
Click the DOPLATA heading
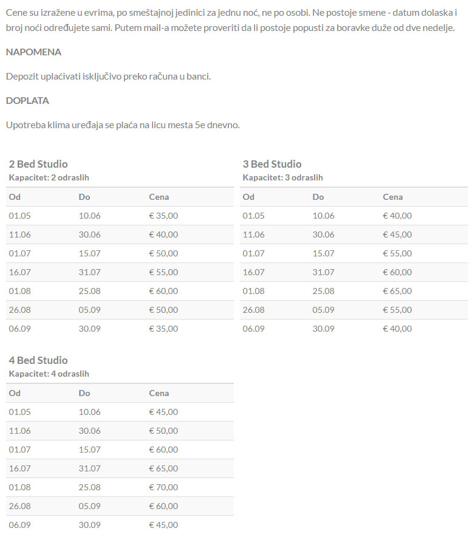click(27, 101)
